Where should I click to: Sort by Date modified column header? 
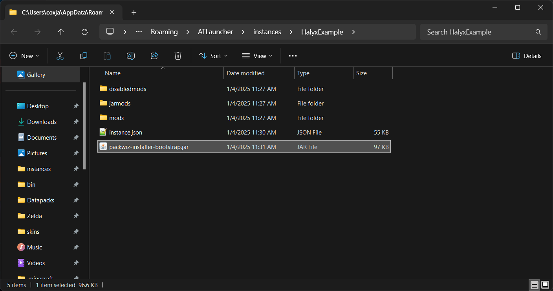pos(245,73)
